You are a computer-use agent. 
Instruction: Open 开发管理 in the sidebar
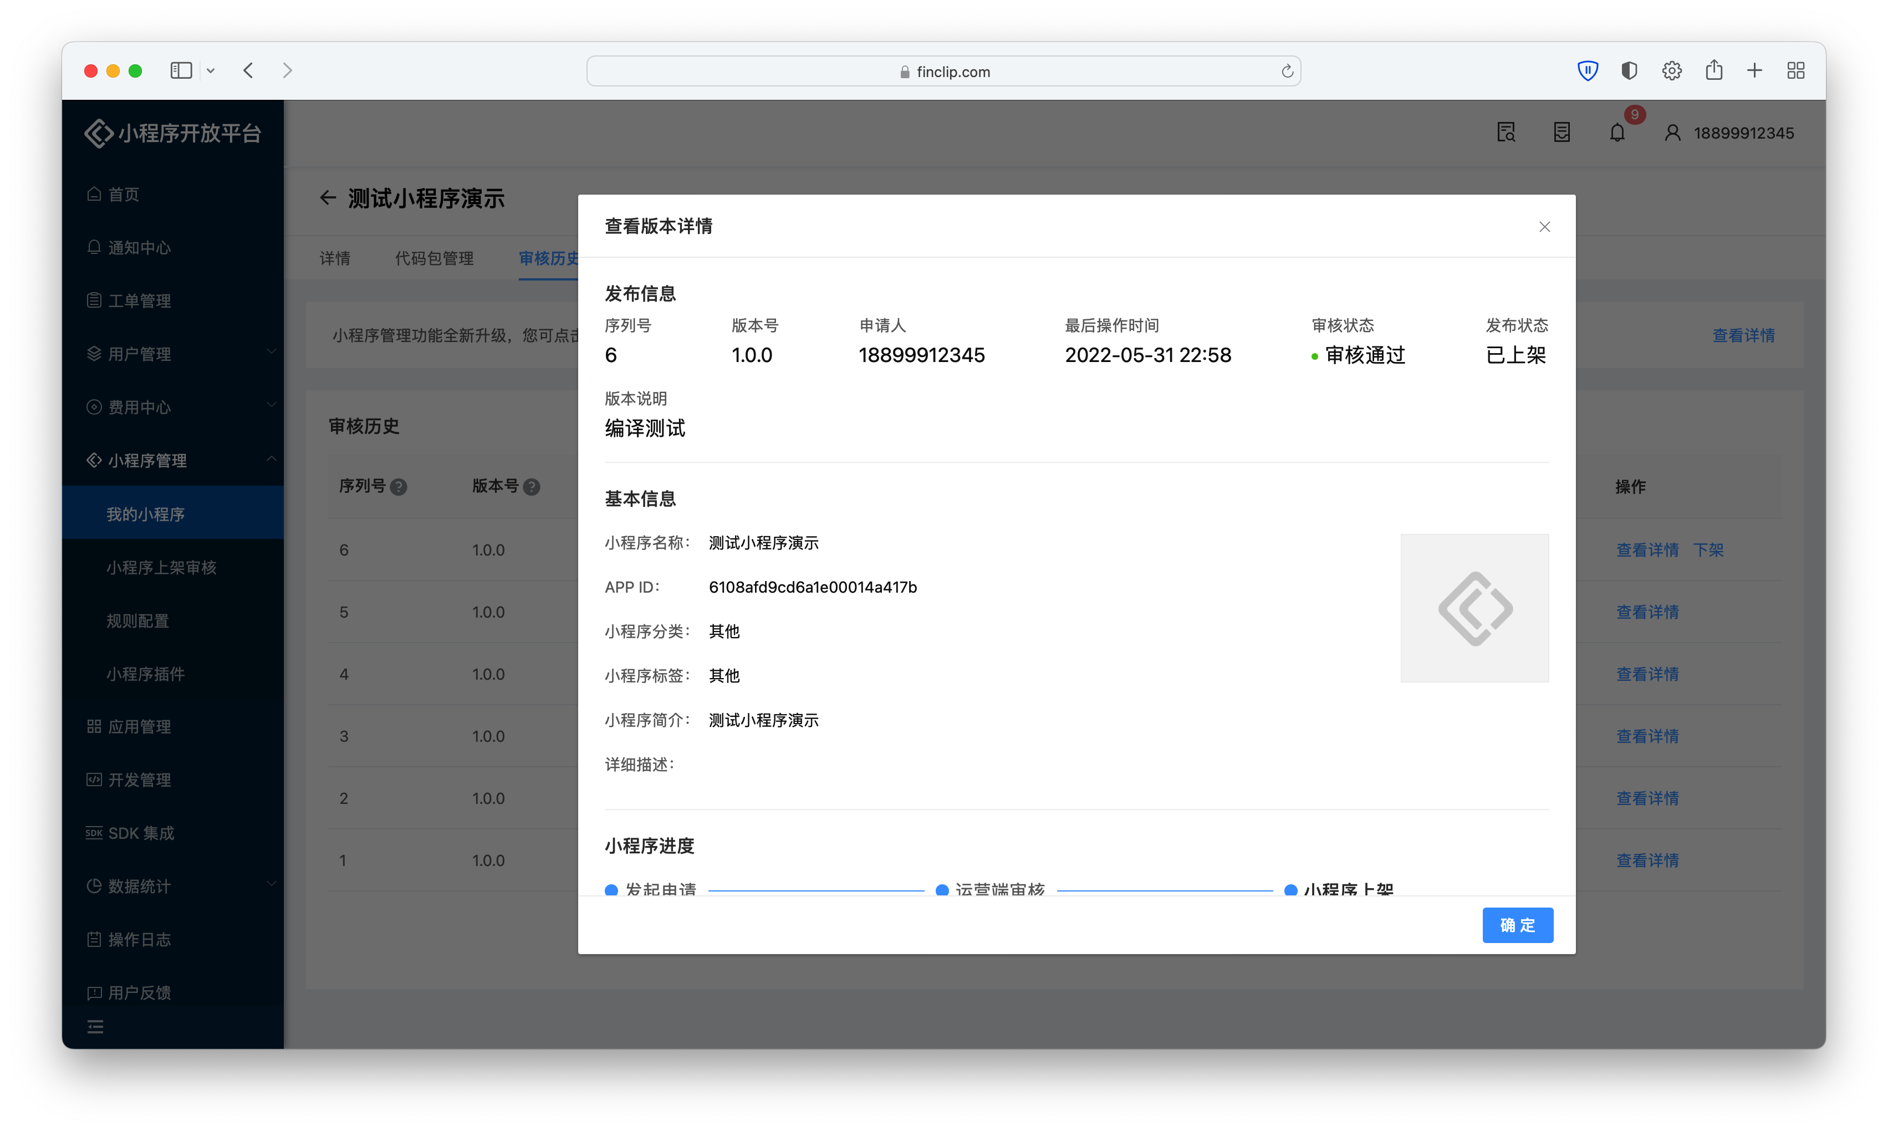click(172, 780)
